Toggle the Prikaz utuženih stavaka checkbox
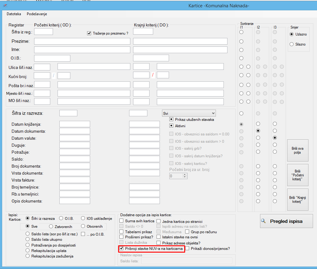The image size is (317, 269). coord(171,119)
